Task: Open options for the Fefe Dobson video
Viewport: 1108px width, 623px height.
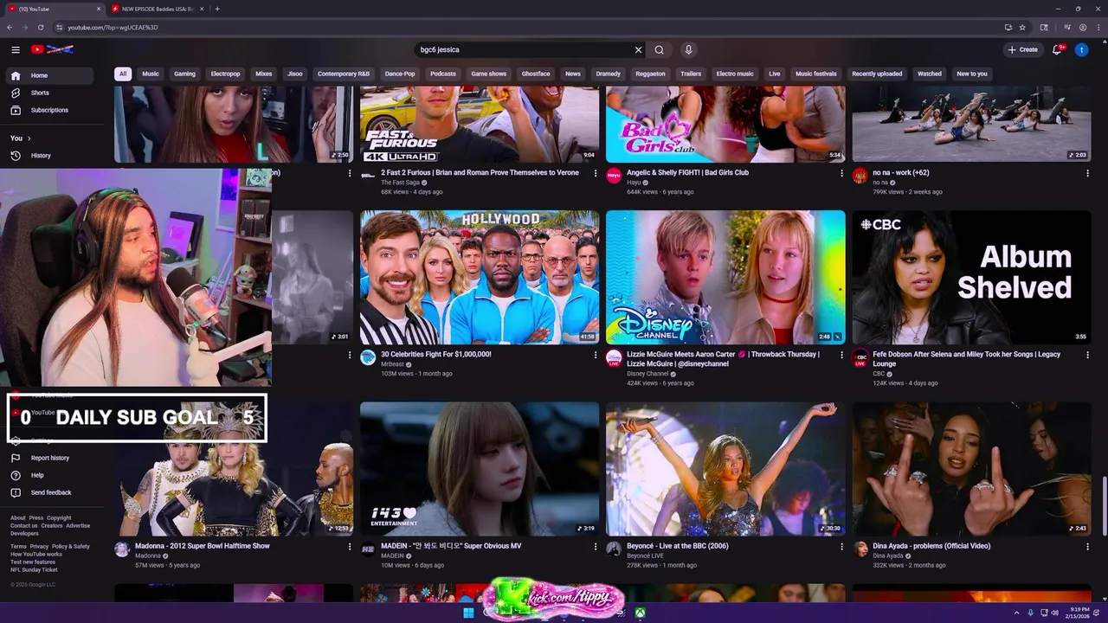Action: click(1087, 355)
